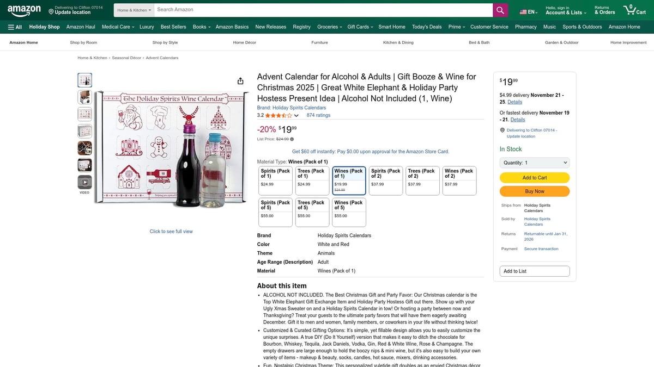Open the Groceries menu

(x=329, y=26)
